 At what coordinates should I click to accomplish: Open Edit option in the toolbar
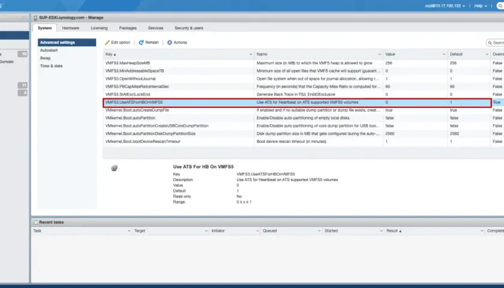(x=118, y=43)
